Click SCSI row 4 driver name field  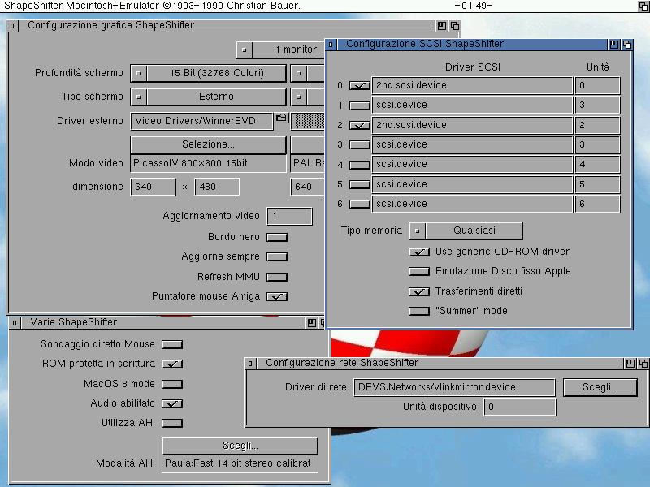(x=473, y=165)
